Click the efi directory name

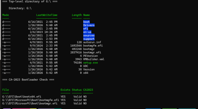(x=86, y=28)
